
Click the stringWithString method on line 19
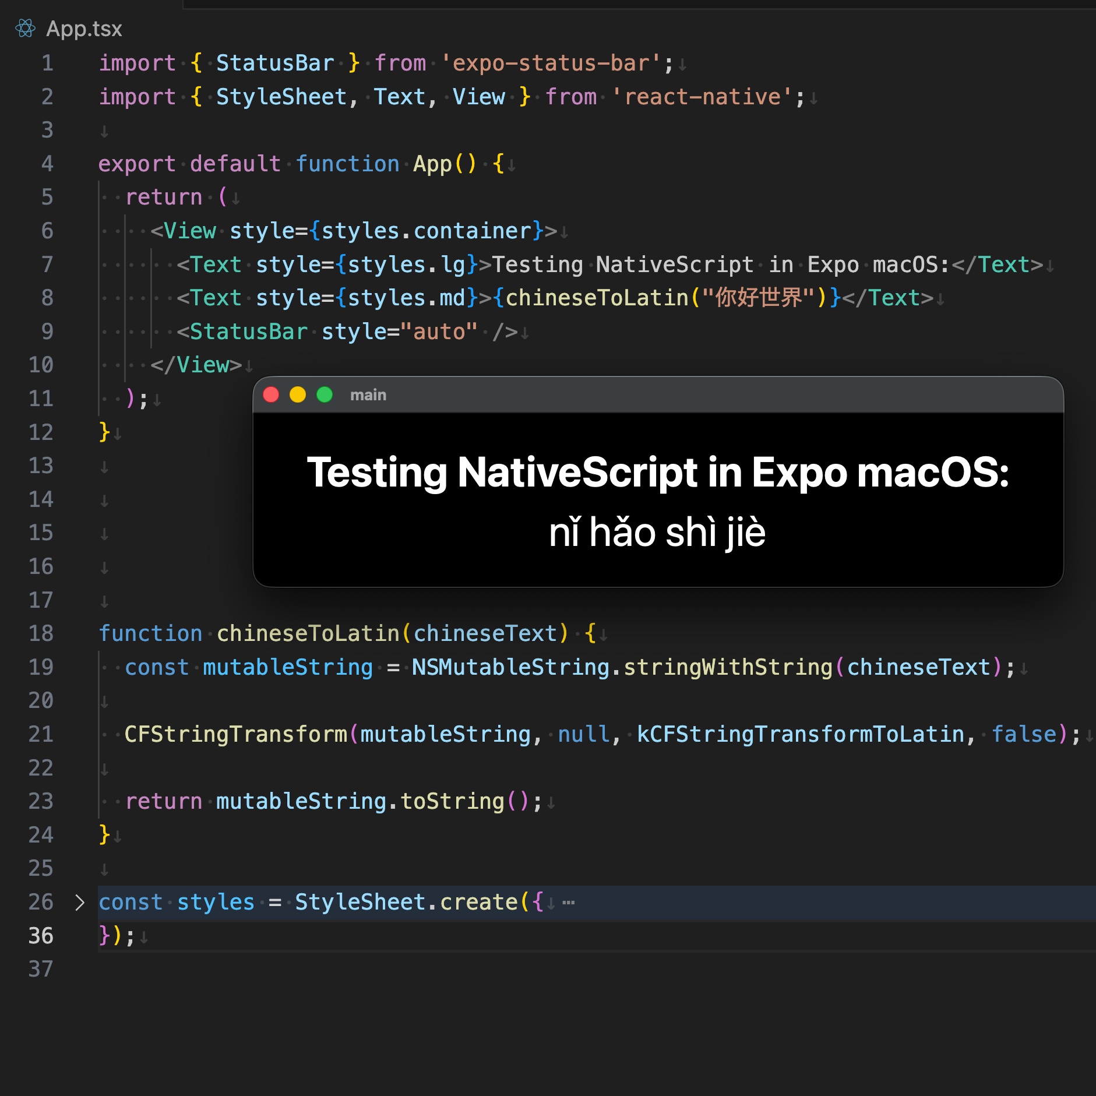[728, 667]
